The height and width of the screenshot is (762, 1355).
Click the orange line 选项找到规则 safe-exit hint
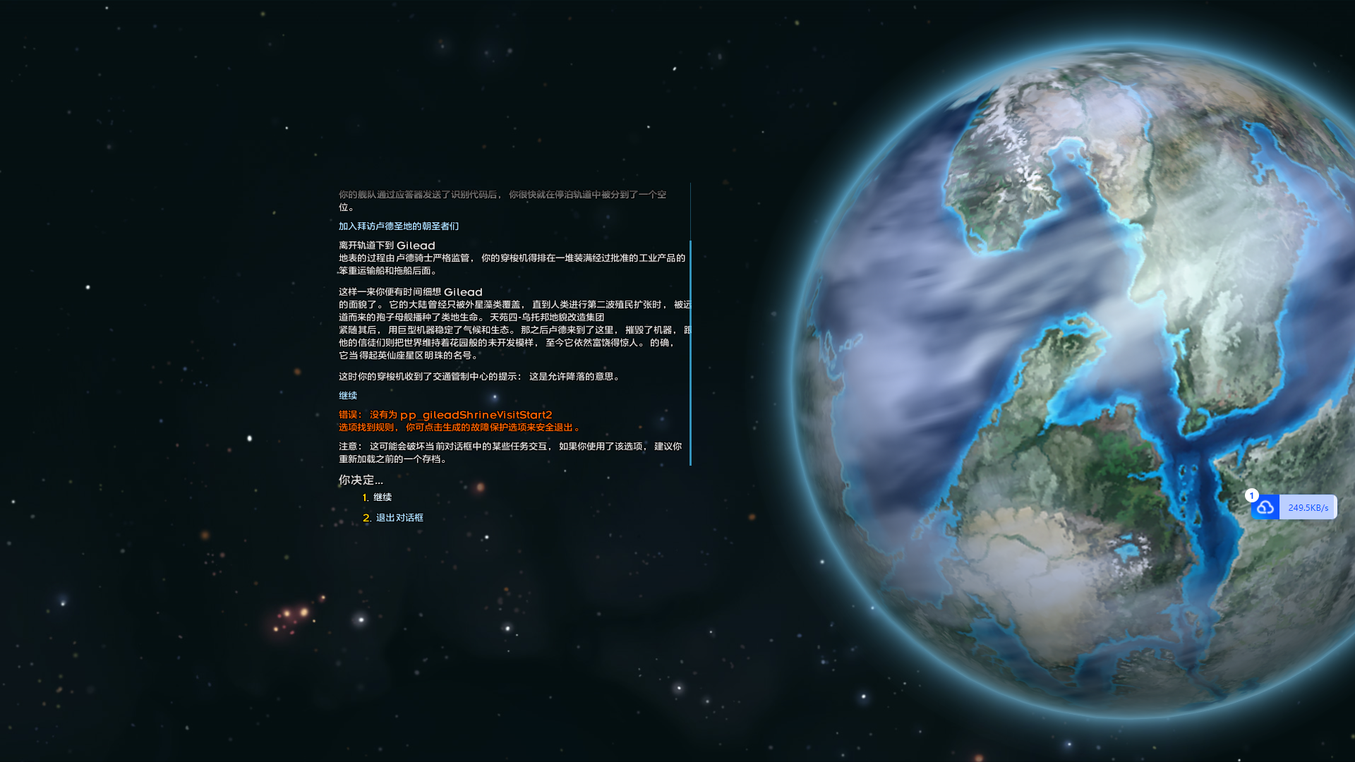[x=459, y=428]
